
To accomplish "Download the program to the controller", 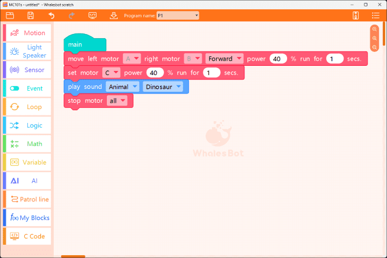I will click(114, 16).
